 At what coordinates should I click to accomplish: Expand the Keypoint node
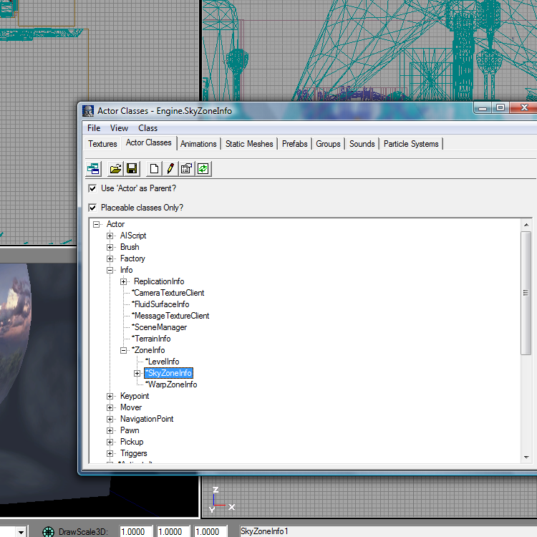110,396
